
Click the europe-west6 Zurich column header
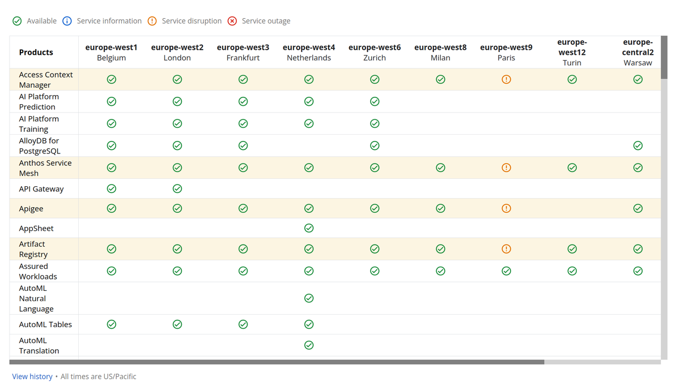pos(375,53)
